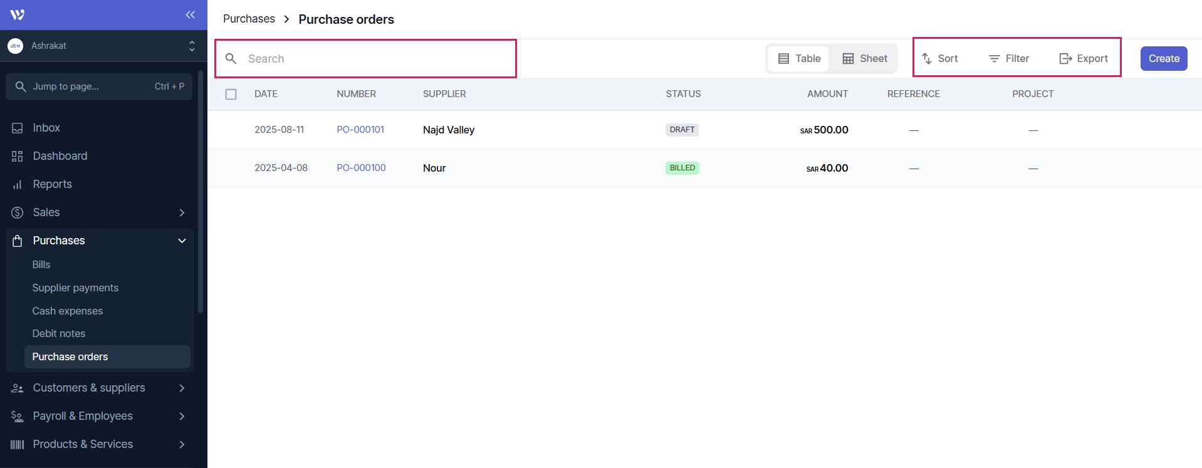Click the Export icon
Viewport: 1202px width, 468px height.
(x=1065, y=58)
